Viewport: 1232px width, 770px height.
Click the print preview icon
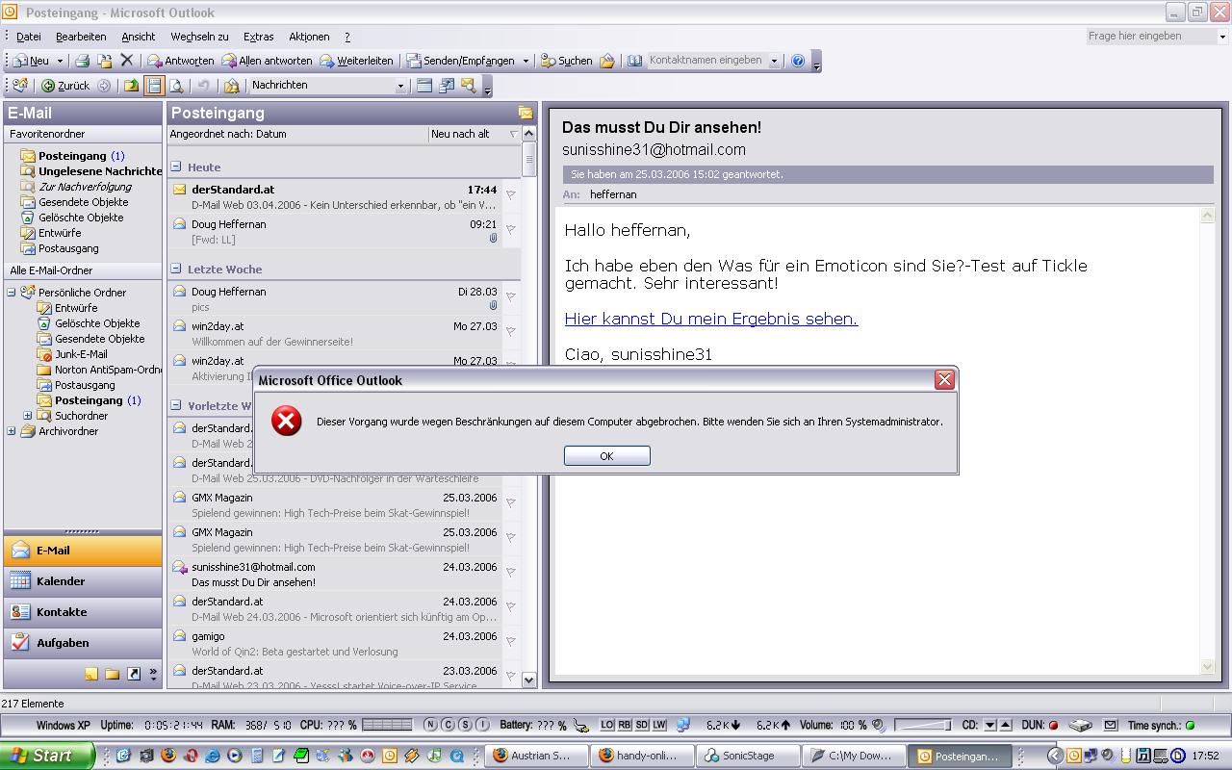click(176, 86)
